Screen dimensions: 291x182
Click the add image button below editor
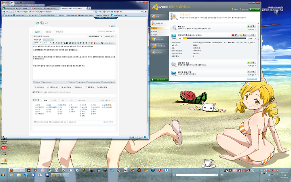coord(39,87)
